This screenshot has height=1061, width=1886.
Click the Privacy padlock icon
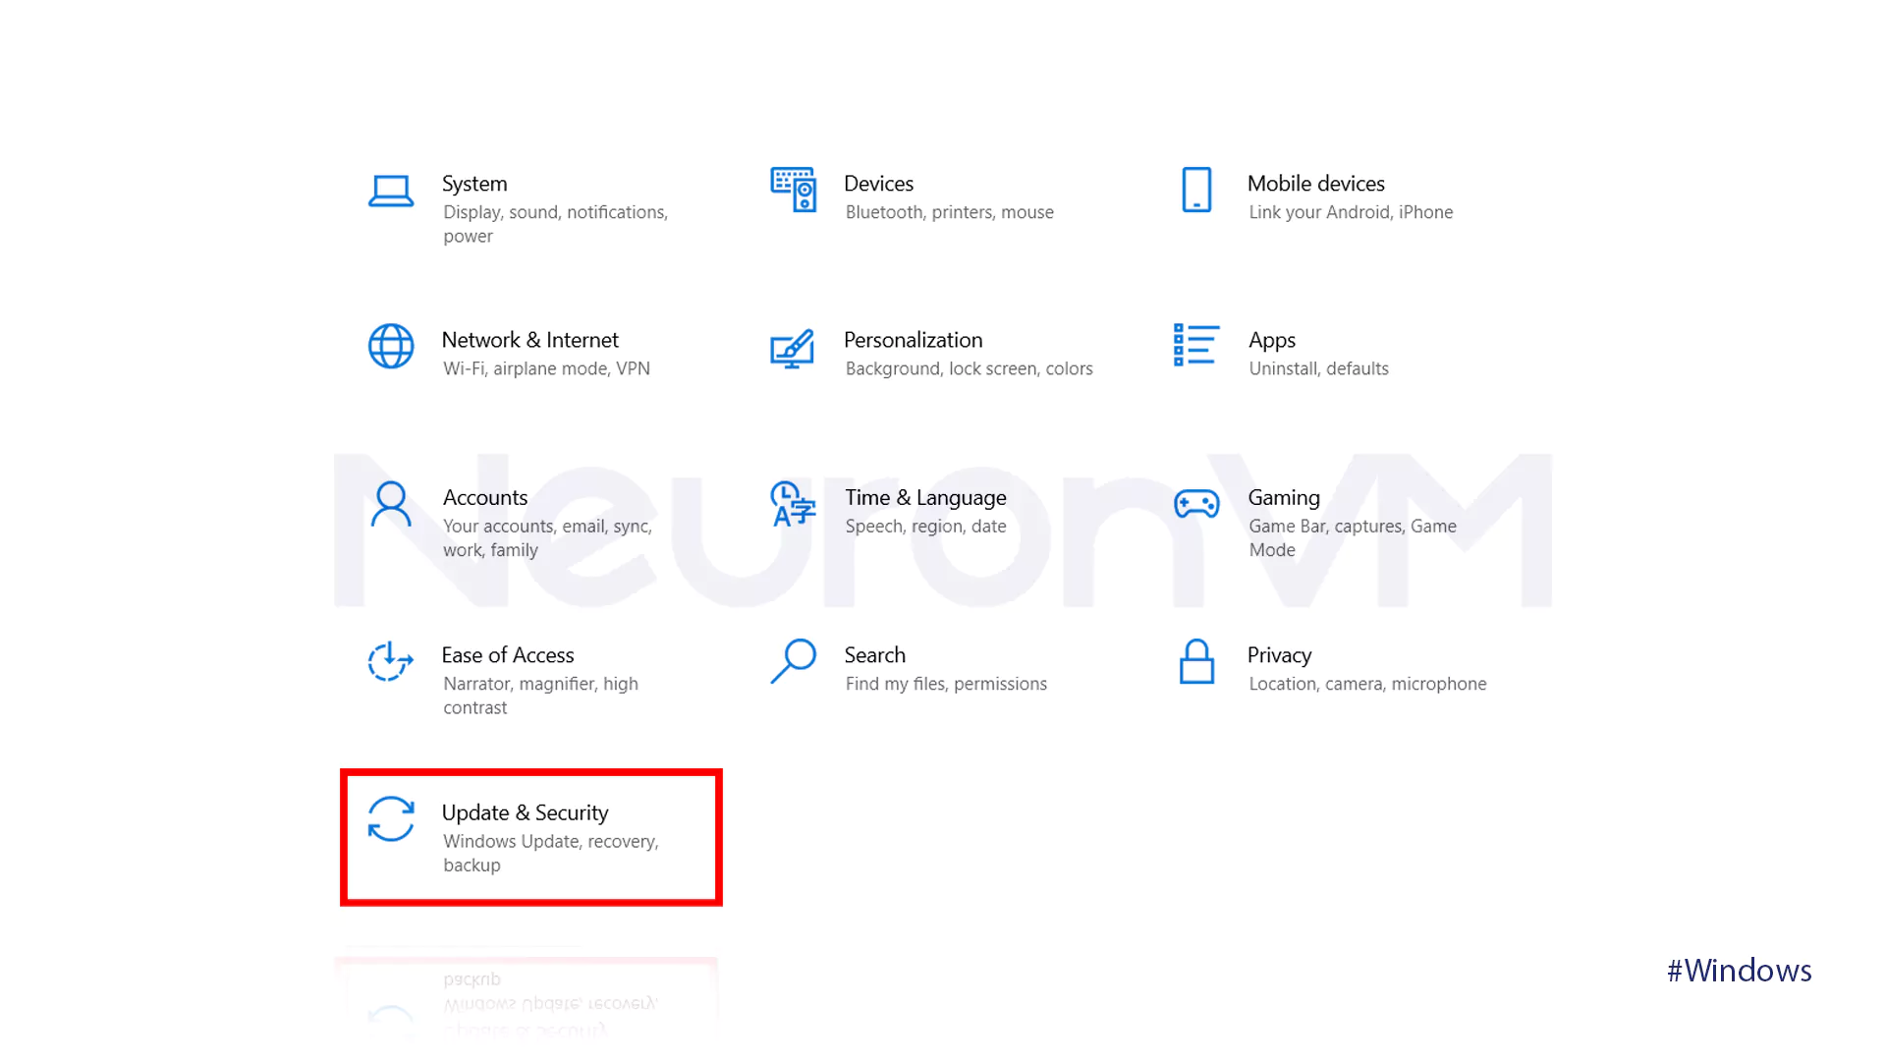click(1196, 661)
